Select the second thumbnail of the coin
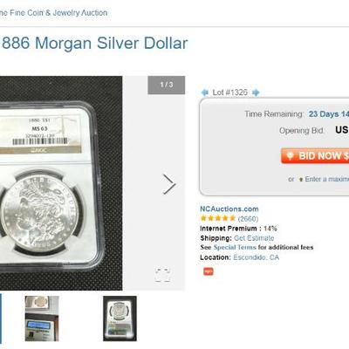The height and width of the screenshot is (349, 349). click(42, 318)
